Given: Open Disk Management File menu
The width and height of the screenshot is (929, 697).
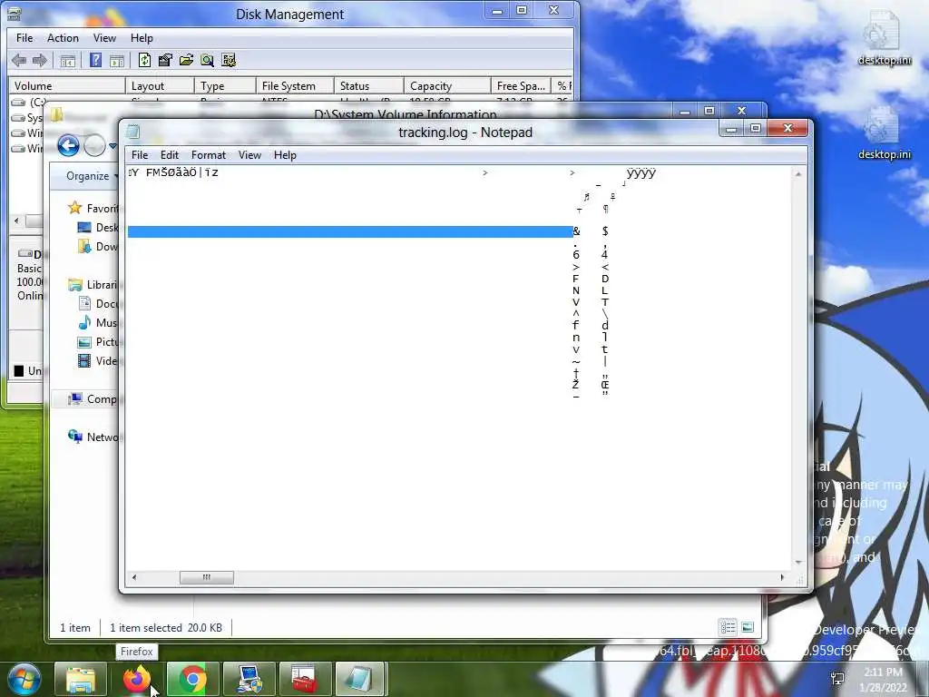Looking at the screenshot, I should tap(24, 38).
